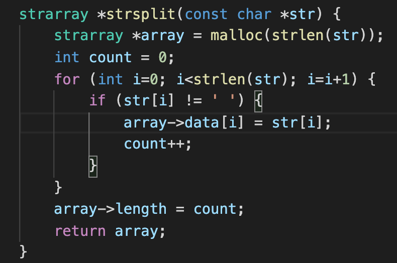This screenshot has height=263, width=397.
Task: Click the function's final closing brace
Action: tap(24, 252)
